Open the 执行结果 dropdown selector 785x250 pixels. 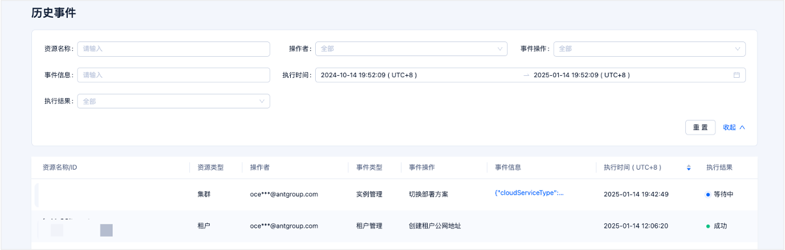173,101
